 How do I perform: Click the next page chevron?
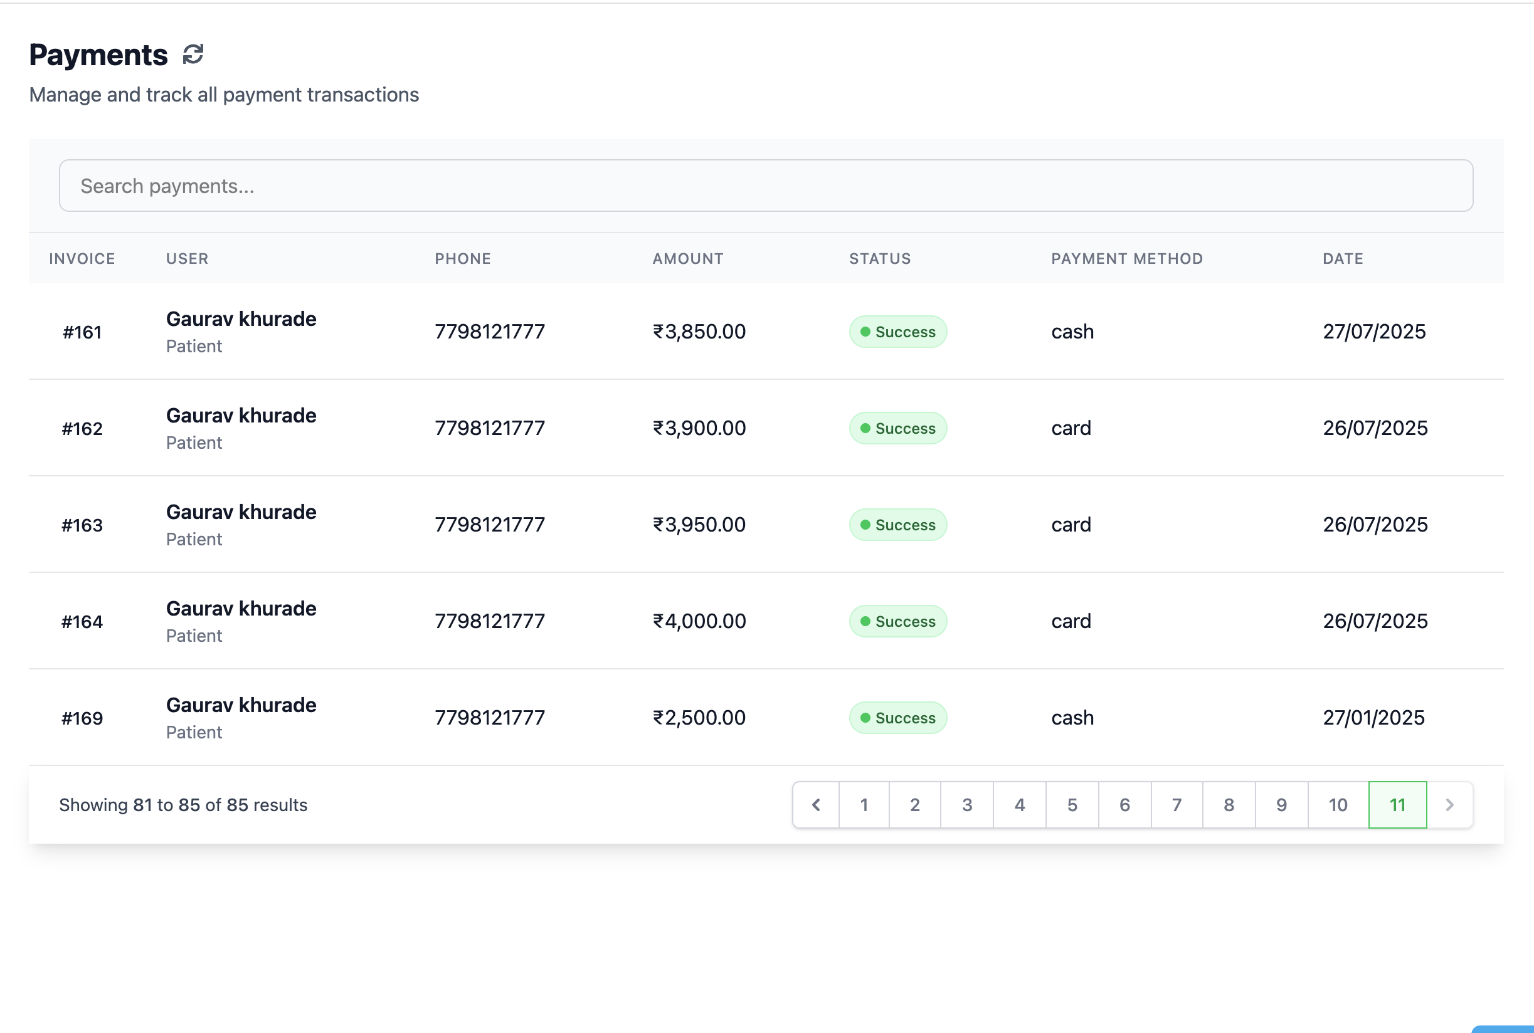[x=1449, y=804]
